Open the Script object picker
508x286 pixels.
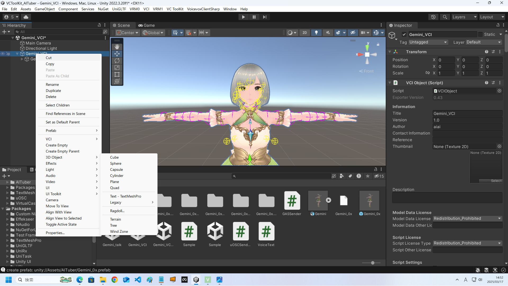(499, 91)
